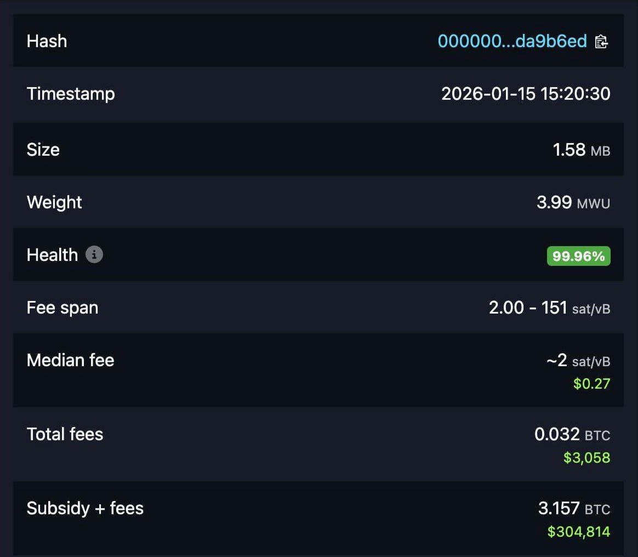Copy the block hash to clipboard
The image size is (638, 557).
tap(601, 42)
